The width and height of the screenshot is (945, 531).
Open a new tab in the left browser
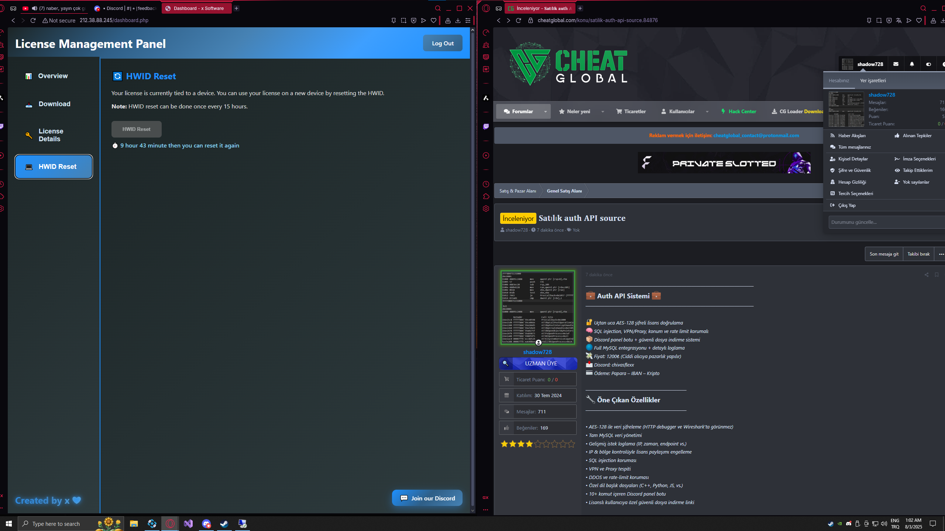click(x=237, y=8)
